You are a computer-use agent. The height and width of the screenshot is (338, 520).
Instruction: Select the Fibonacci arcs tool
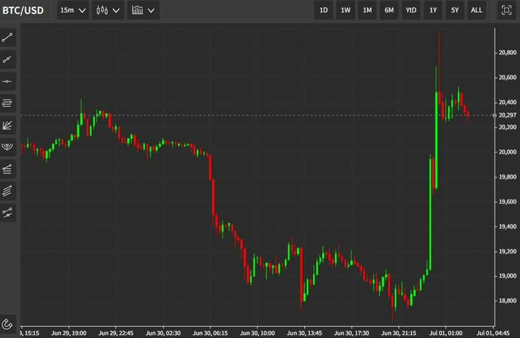point(8,147)
